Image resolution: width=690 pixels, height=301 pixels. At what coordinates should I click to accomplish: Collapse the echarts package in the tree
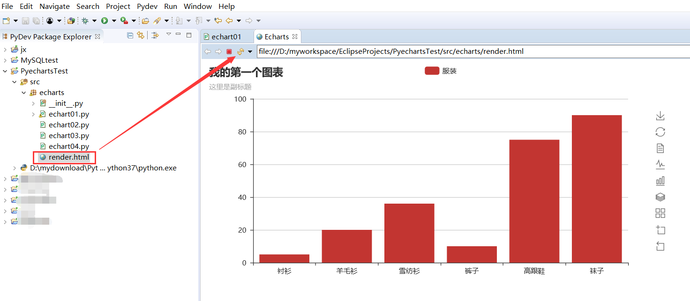coord(24,92)
